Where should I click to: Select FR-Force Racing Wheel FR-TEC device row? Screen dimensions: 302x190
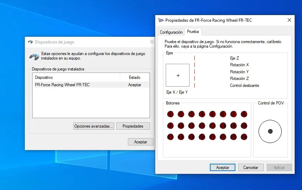click(x=92, y=85)
